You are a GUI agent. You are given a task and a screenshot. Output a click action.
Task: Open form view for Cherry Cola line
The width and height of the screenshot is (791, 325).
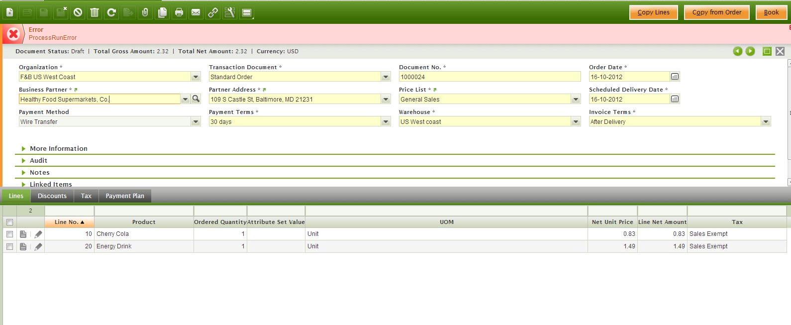tap(23, 234)
